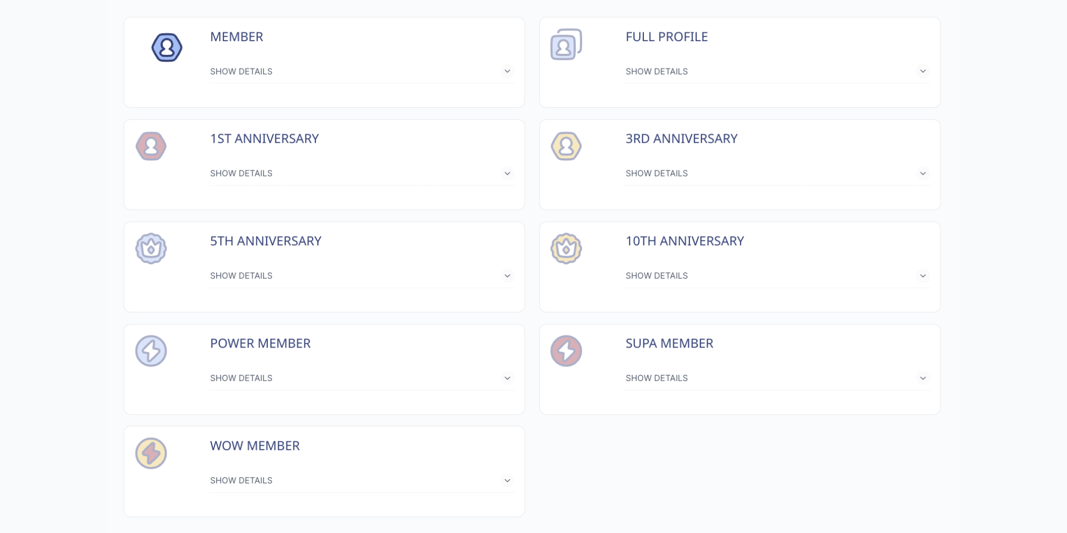Click the red Supa Member lightning badge

(566, 351)
